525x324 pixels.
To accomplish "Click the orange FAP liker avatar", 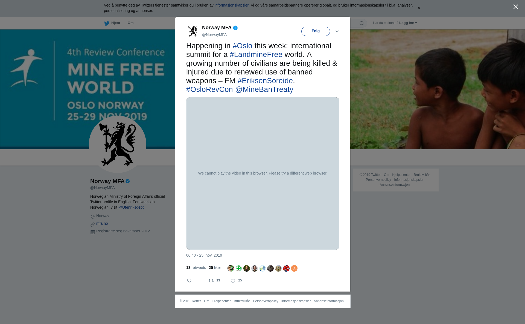I will 294,268.
